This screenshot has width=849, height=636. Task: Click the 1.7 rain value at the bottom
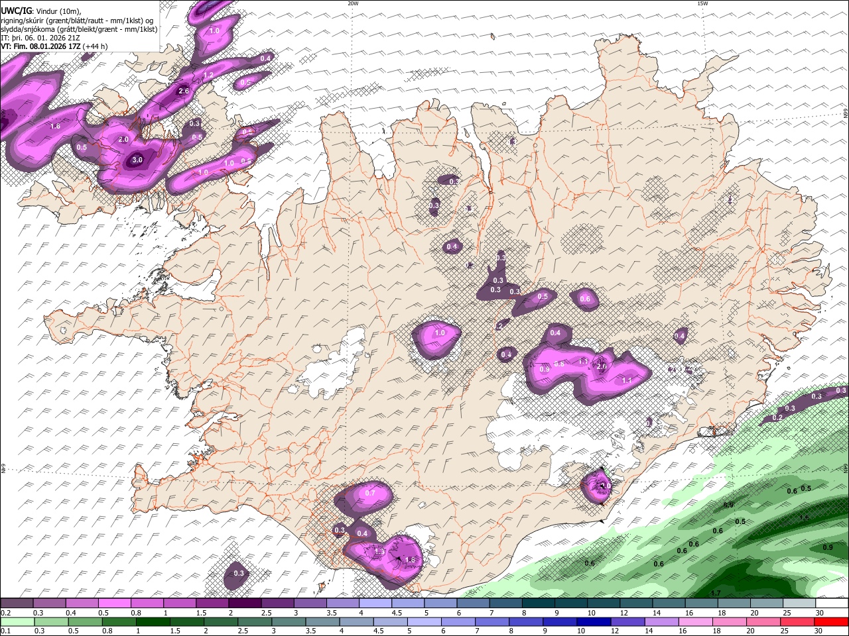click(715, 593)
